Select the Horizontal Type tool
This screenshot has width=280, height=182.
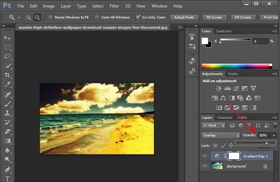coord(7,178)
